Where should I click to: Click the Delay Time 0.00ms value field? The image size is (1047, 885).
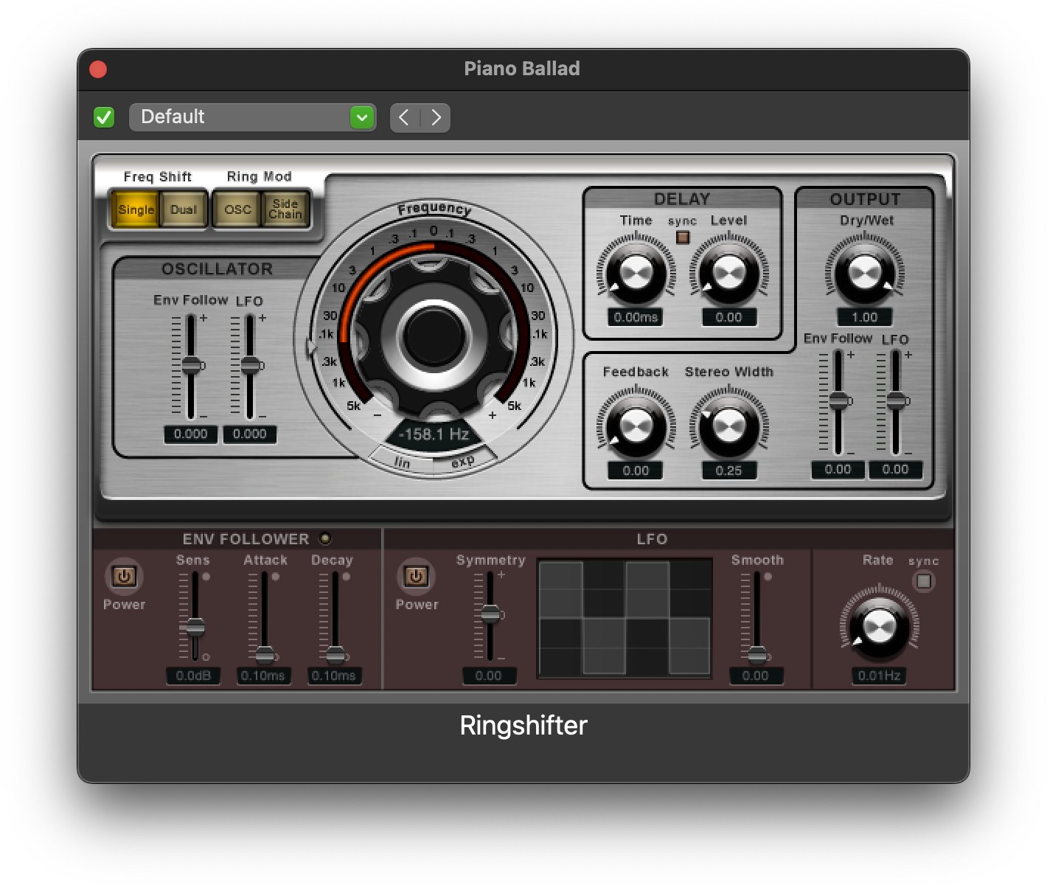pos(636,317)
